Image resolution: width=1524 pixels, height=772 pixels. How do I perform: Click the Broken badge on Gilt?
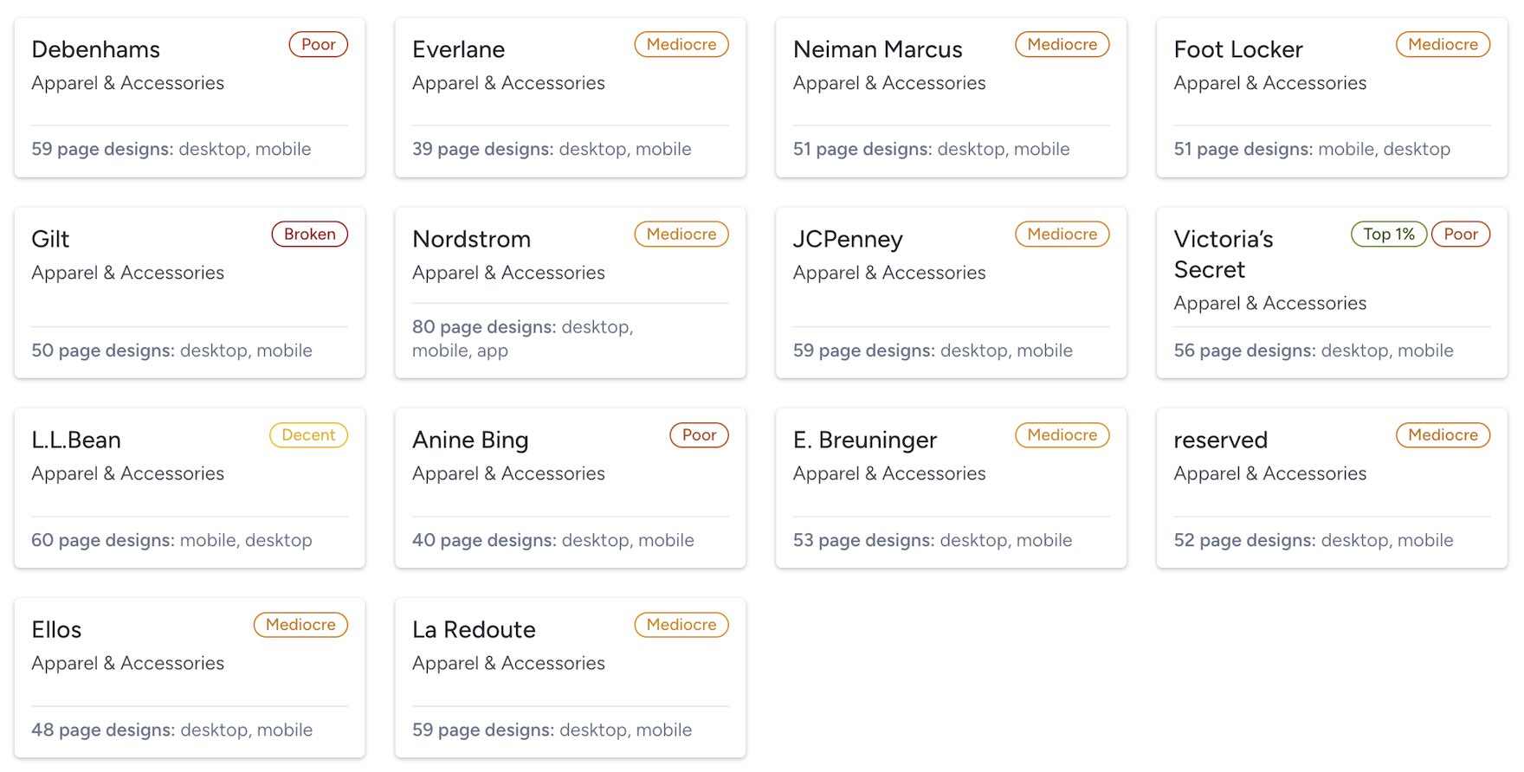pos(309,235)
